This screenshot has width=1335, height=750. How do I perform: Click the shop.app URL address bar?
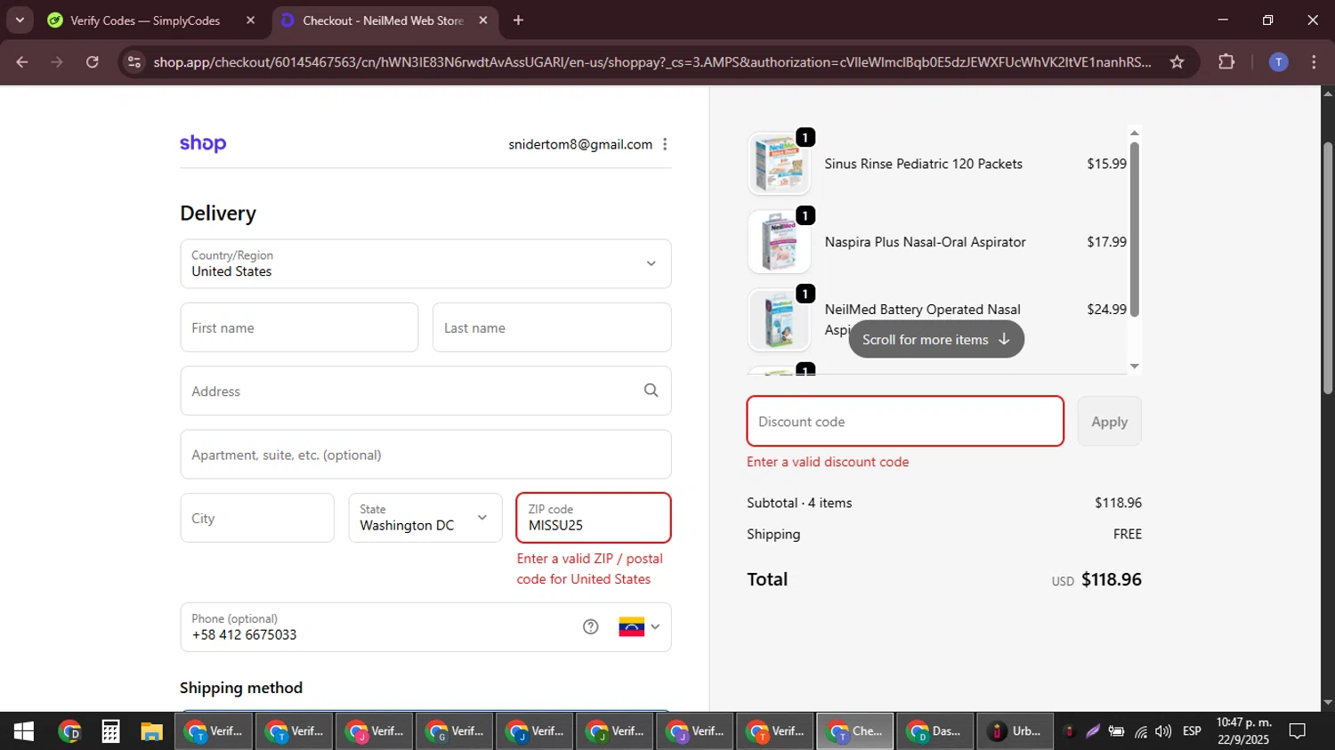point(651,62)
